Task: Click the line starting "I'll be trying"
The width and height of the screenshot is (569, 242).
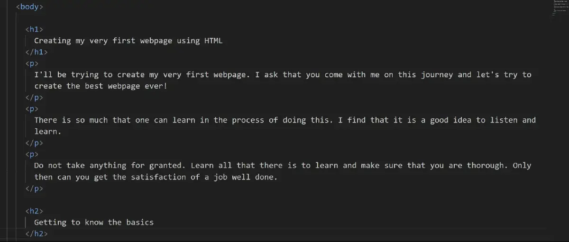Action: pos(283,75)
